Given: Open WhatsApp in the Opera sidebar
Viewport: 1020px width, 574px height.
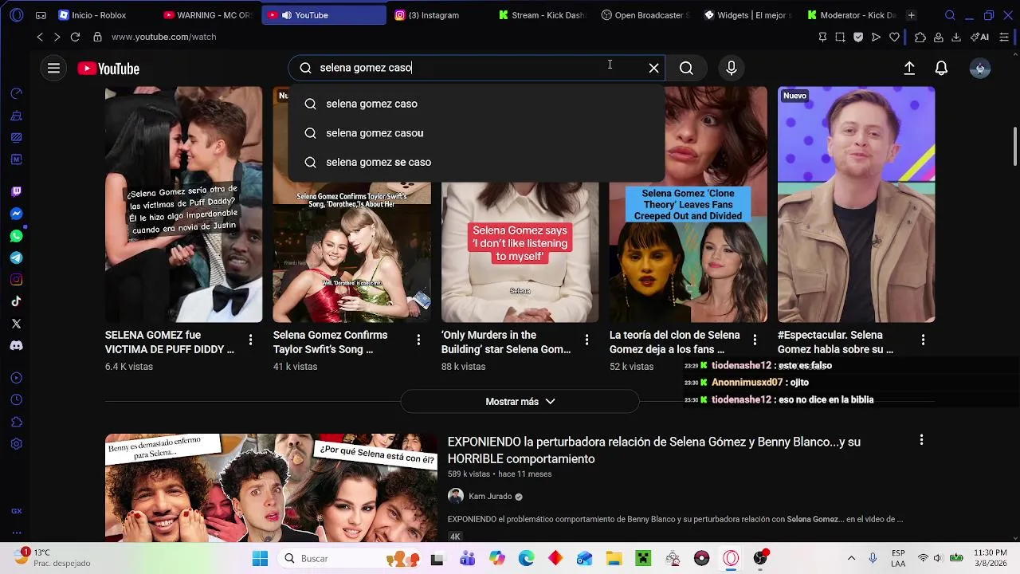Looking at the screenshot, I should [17, 236].
